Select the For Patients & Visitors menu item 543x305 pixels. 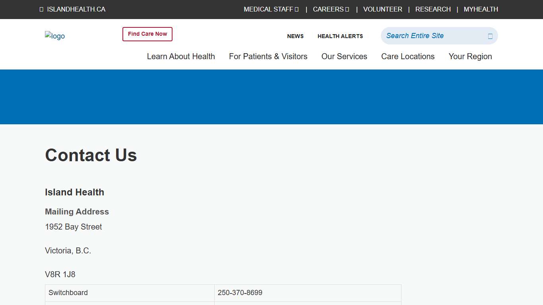(268, 56)
